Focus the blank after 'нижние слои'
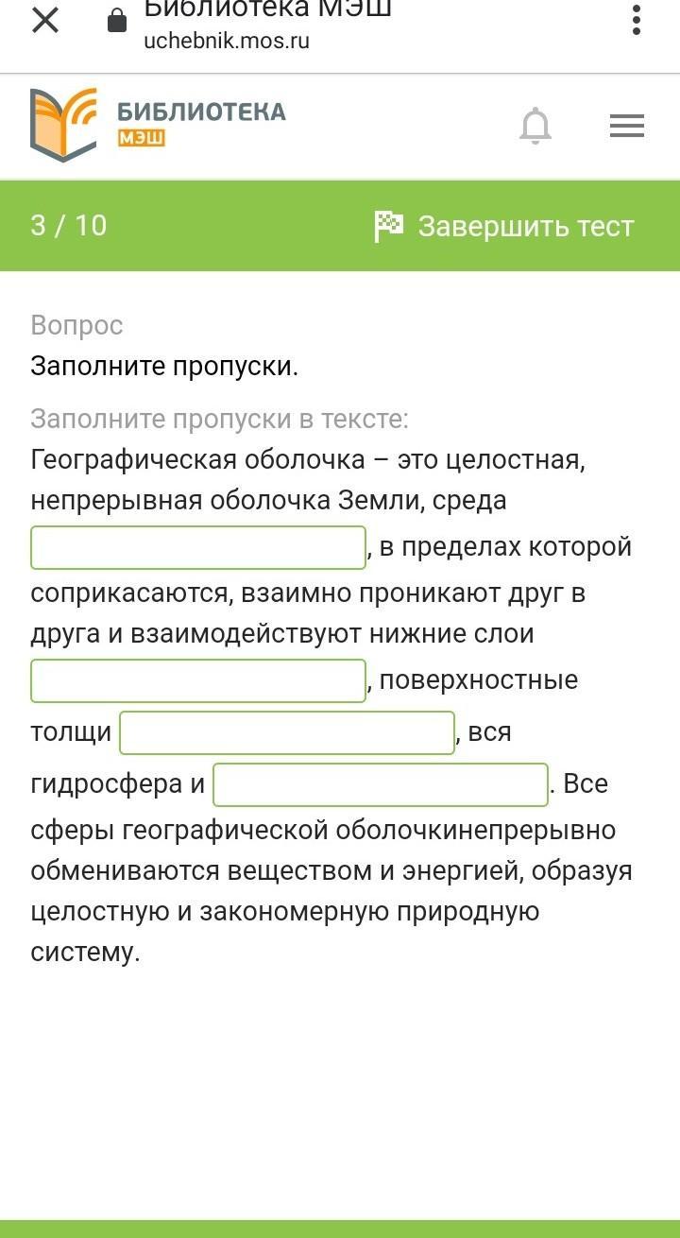The width and height of the screenshot is (680, 1238). coord(198,680)
